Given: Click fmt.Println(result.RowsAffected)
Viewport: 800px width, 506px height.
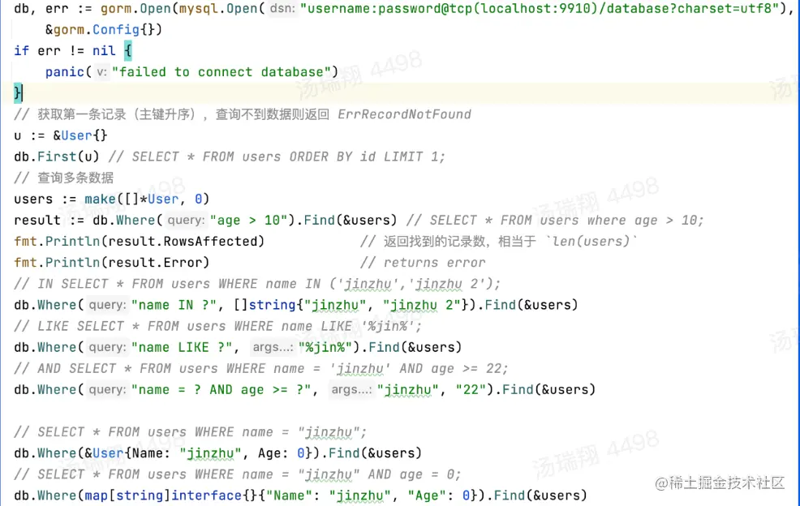Looking at the screenshot, I should click(140, 242).
